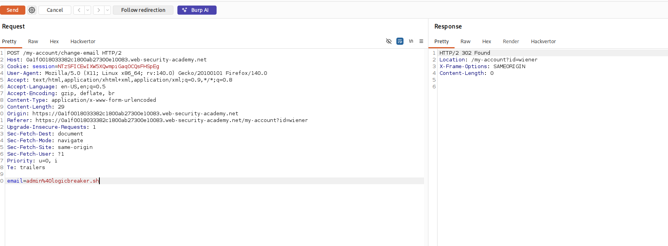The image size is (668, 246).
Task: Open the Response Render tab
Action: (x=511, y=41)
